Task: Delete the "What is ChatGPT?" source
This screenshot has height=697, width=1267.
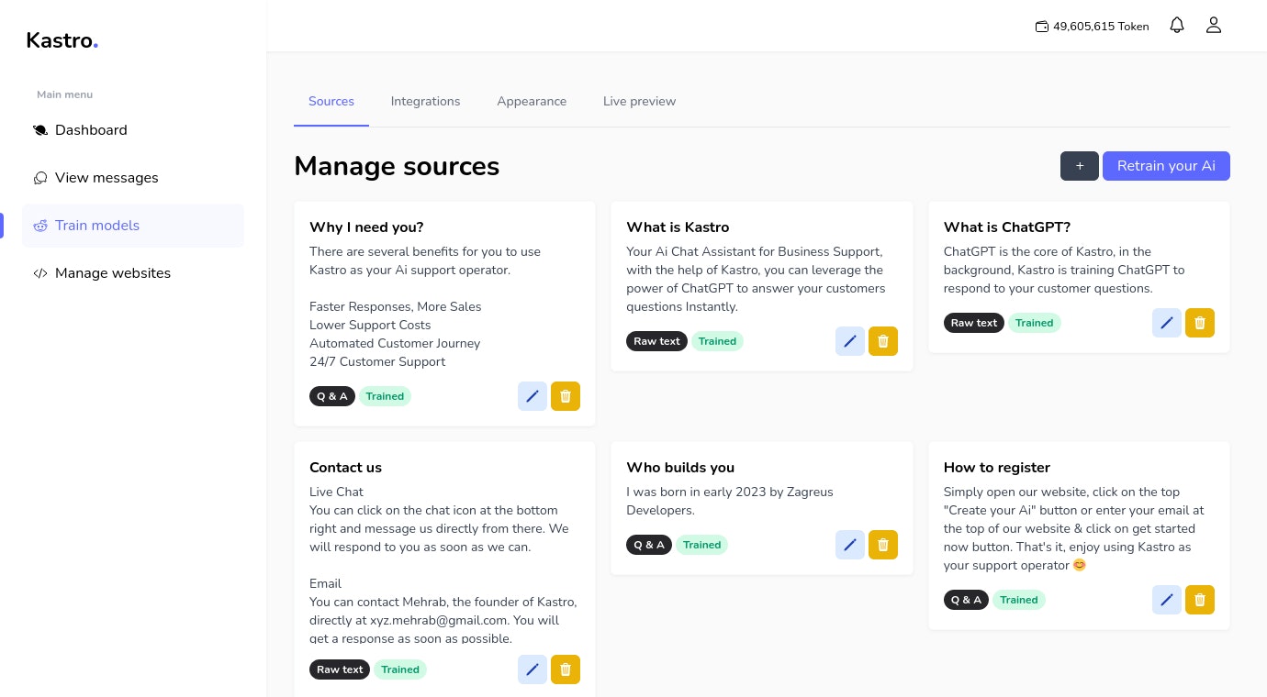Action: click(1200, 323)
